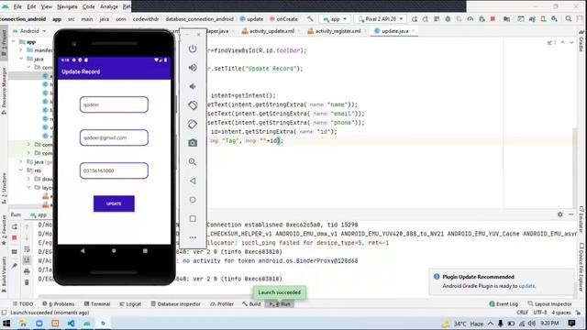Image resolution: width=587 pixels, height=330 pixels.
Task: Click the email field qadeer@gmail.com
Action: 114,137
